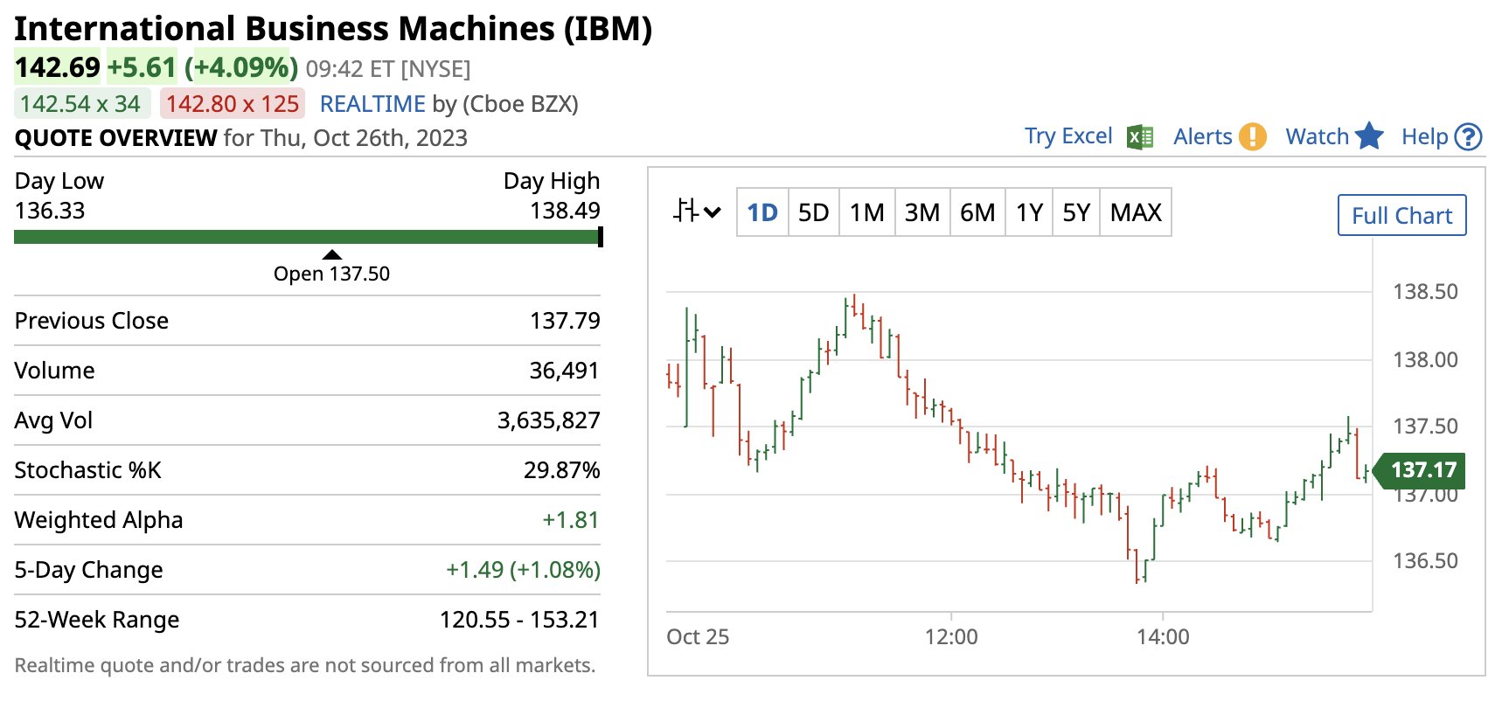Select the 1D chart period tab
The width and height of the screenshot is (1502, 701).
pos(762,212)
